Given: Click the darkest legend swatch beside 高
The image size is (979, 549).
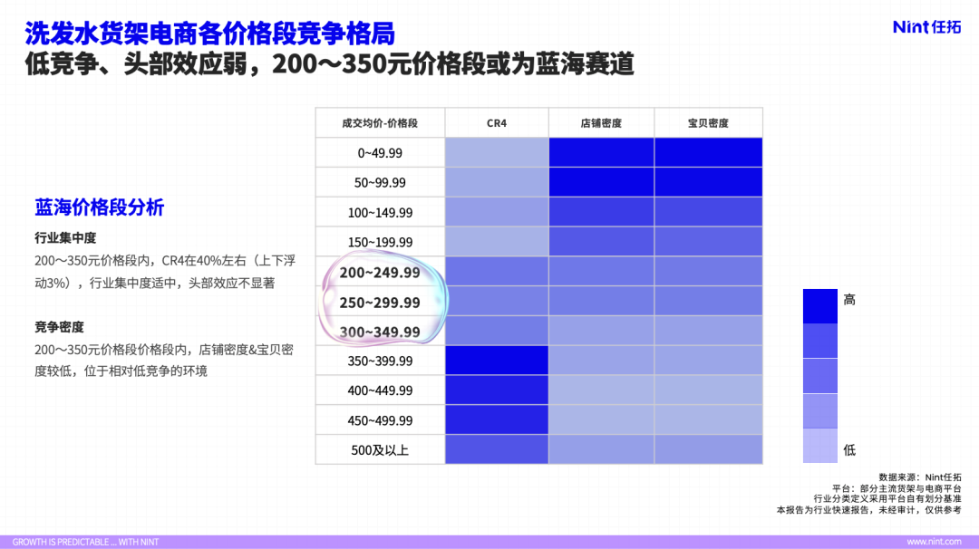Looking at the screenshot, I should tap(819, 305).
